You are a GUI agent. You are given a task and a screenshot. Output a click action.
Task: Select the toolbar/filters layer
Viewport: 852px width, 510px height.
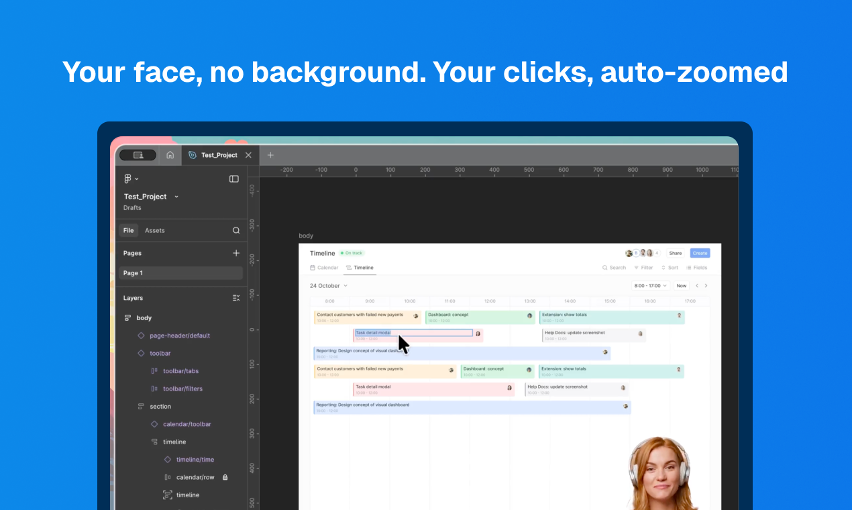coord(181,389)
